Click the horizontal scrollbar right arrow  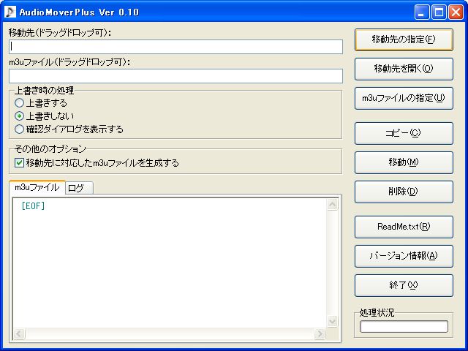point(320,334)
